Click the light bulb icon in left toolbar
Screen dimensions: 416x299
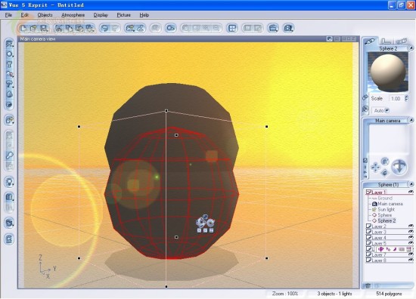(x=9, y=182)
